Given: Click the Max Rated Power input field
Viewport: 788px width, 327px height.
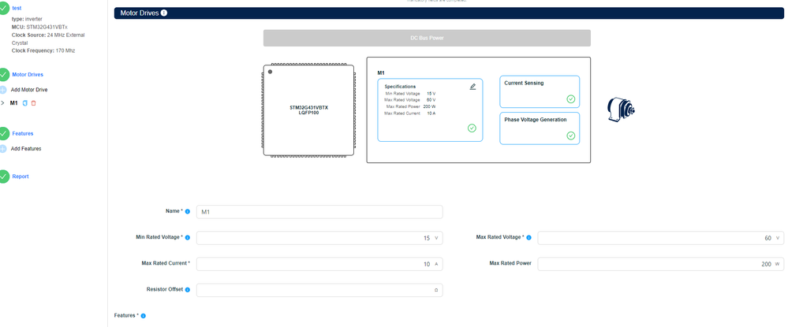Looking at the screenshot, I should point(660,264).
